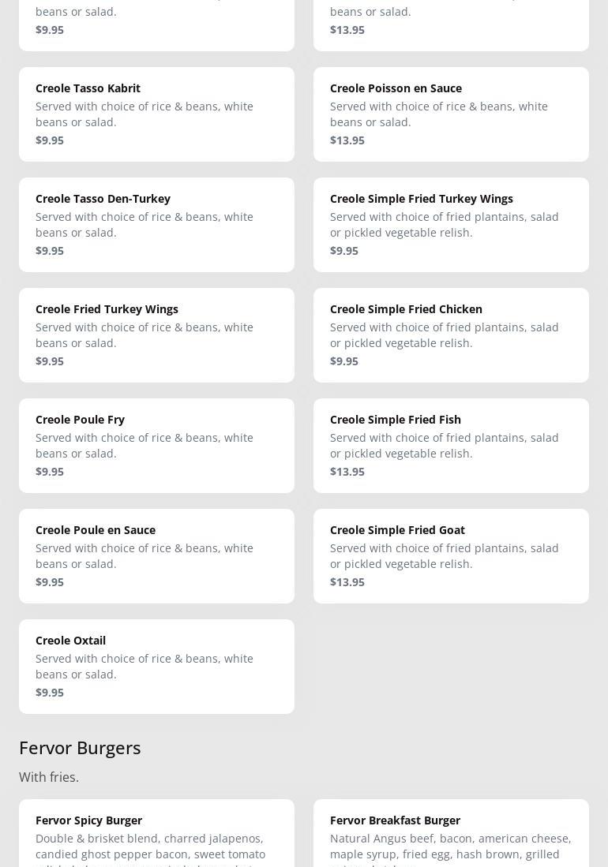Select Creole Simple Fried Chicken
The width and height of the screenshot is (608, 867).
click(x=451, y=335)
